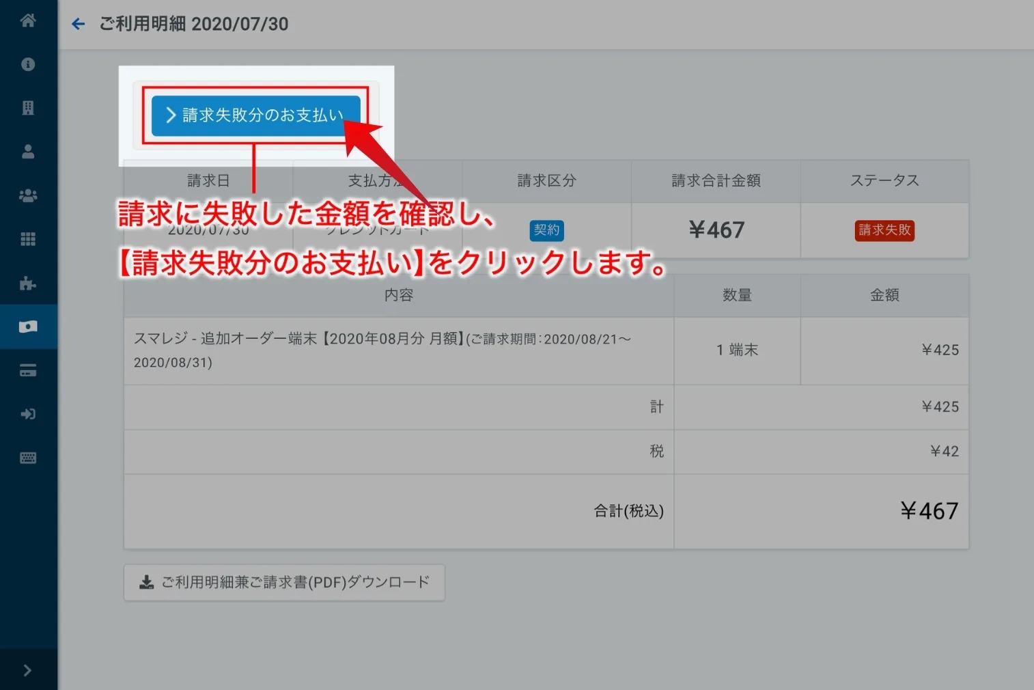This screenshot has width=1034, height=690.
Task: Click the 請求日 column header
Action: (x=208, y=181)
